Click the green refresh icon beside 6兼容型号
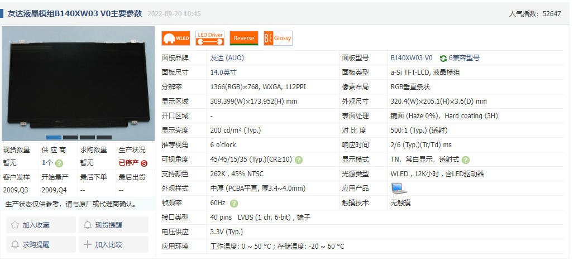 point(443,58)
